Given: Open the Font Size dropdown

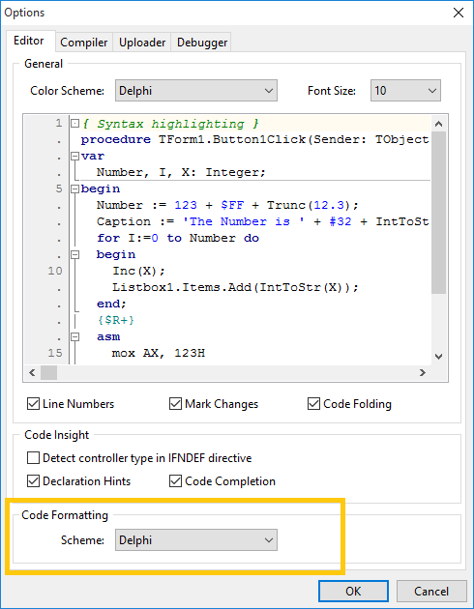Looking at the screenshot, I should 405,91.
